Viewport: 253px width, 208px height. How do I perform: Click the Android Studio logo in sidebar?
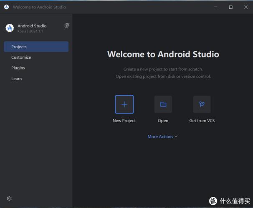tap(10, 28)
